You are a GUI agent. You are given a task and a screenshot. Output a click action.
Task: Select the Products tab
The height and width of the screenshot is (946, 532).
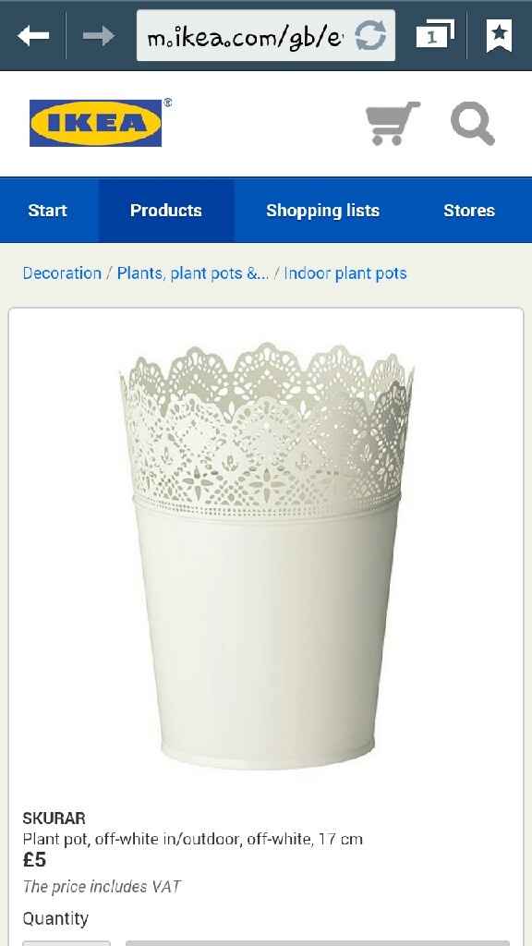[x=166, y=210]
